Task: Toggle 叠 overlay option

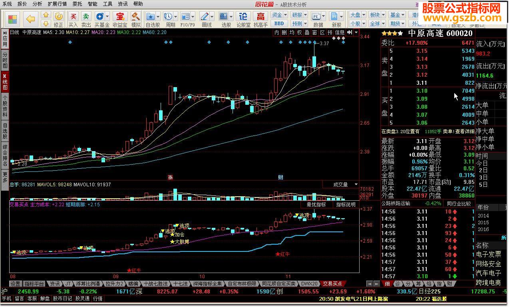Action: pos(307,32)
